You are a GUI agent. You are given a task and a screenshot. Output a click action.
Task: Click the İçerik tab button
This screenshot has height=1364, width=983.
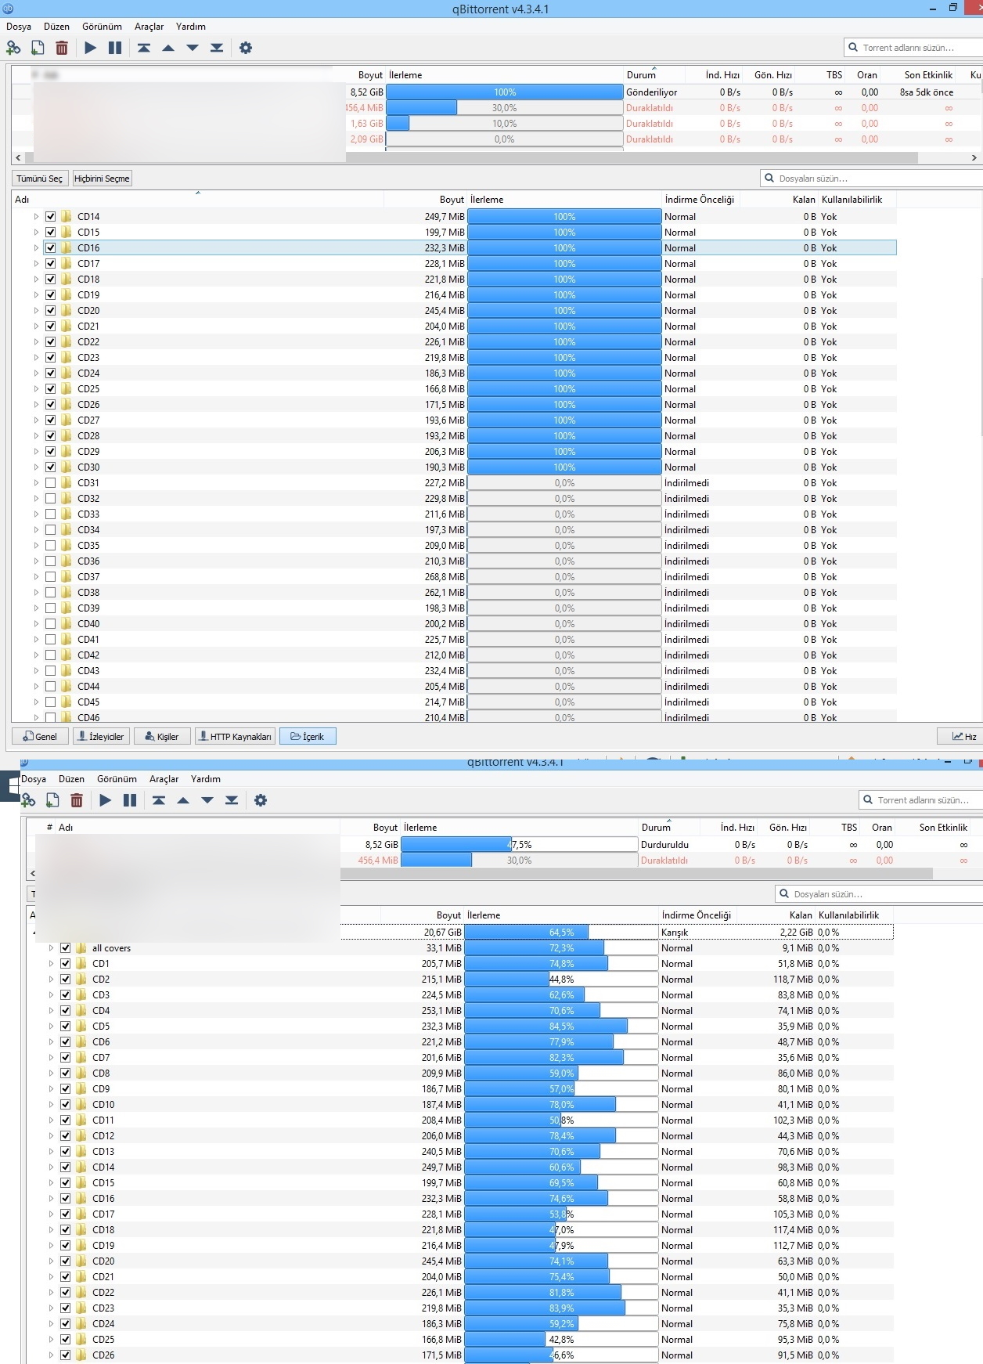[x=308, y=736]
